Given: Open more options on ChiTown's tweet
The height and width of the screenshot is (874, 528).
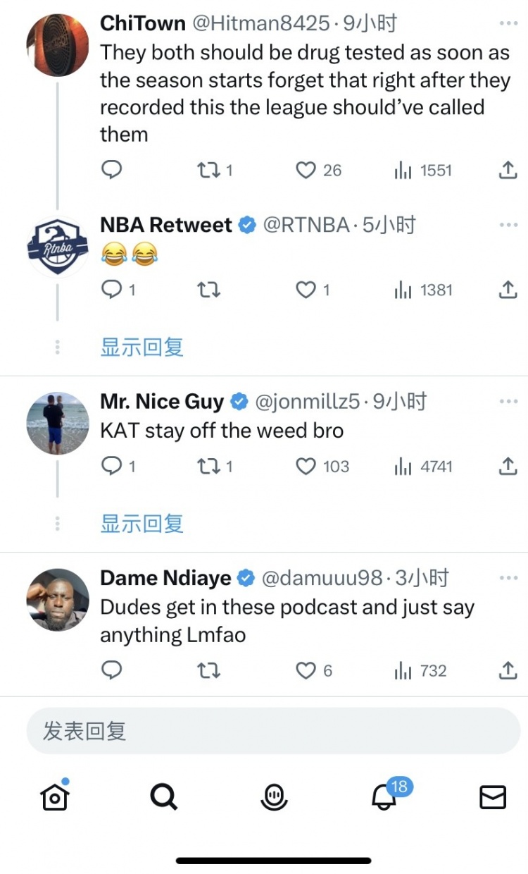Looking at the screenshot, I should click(x=508, y=23).
